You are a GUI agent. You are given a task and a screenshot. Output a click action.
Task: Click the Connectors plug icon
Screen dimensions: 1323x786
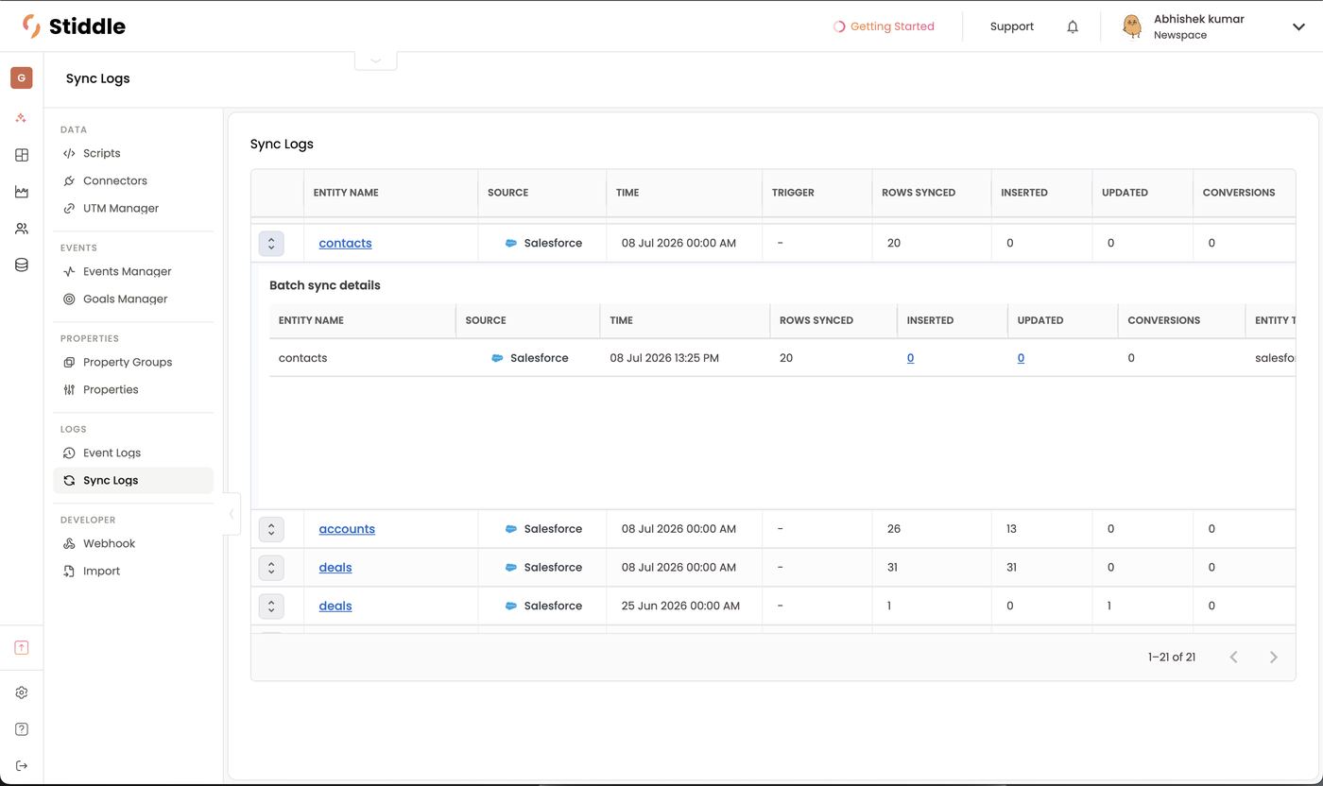[69, 180]
